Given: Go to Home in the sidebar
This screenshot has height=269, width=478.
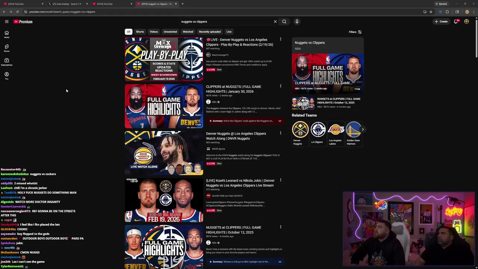Looking at the screenshot, I should click(6, 34).
